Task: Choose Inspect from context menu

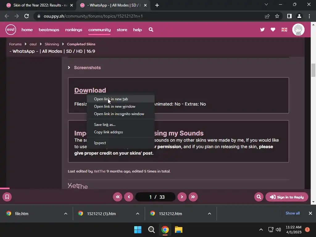Action: point(121,143)
